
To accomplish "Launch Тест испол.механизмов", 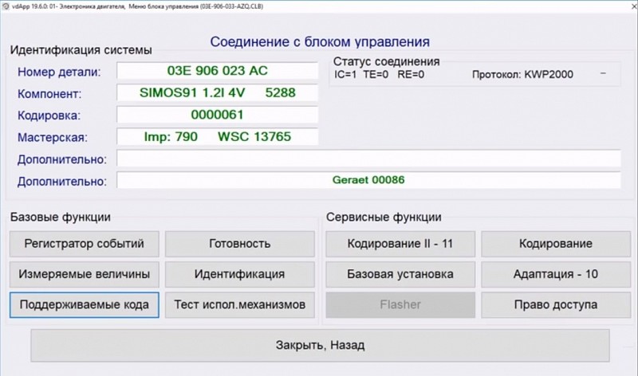I will [x=239, y=304].
